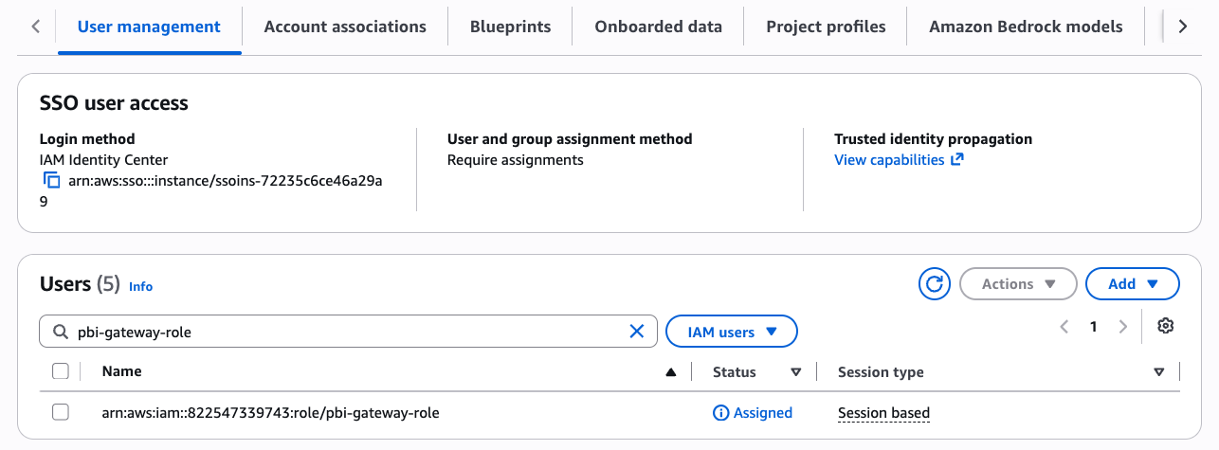Click the Info link beside Users

(x=140, y=286)
